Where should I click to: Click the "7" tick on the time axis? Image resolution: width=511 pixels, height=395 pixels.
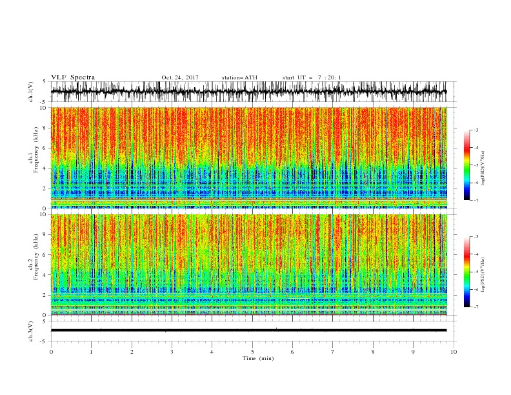[333, 352]
